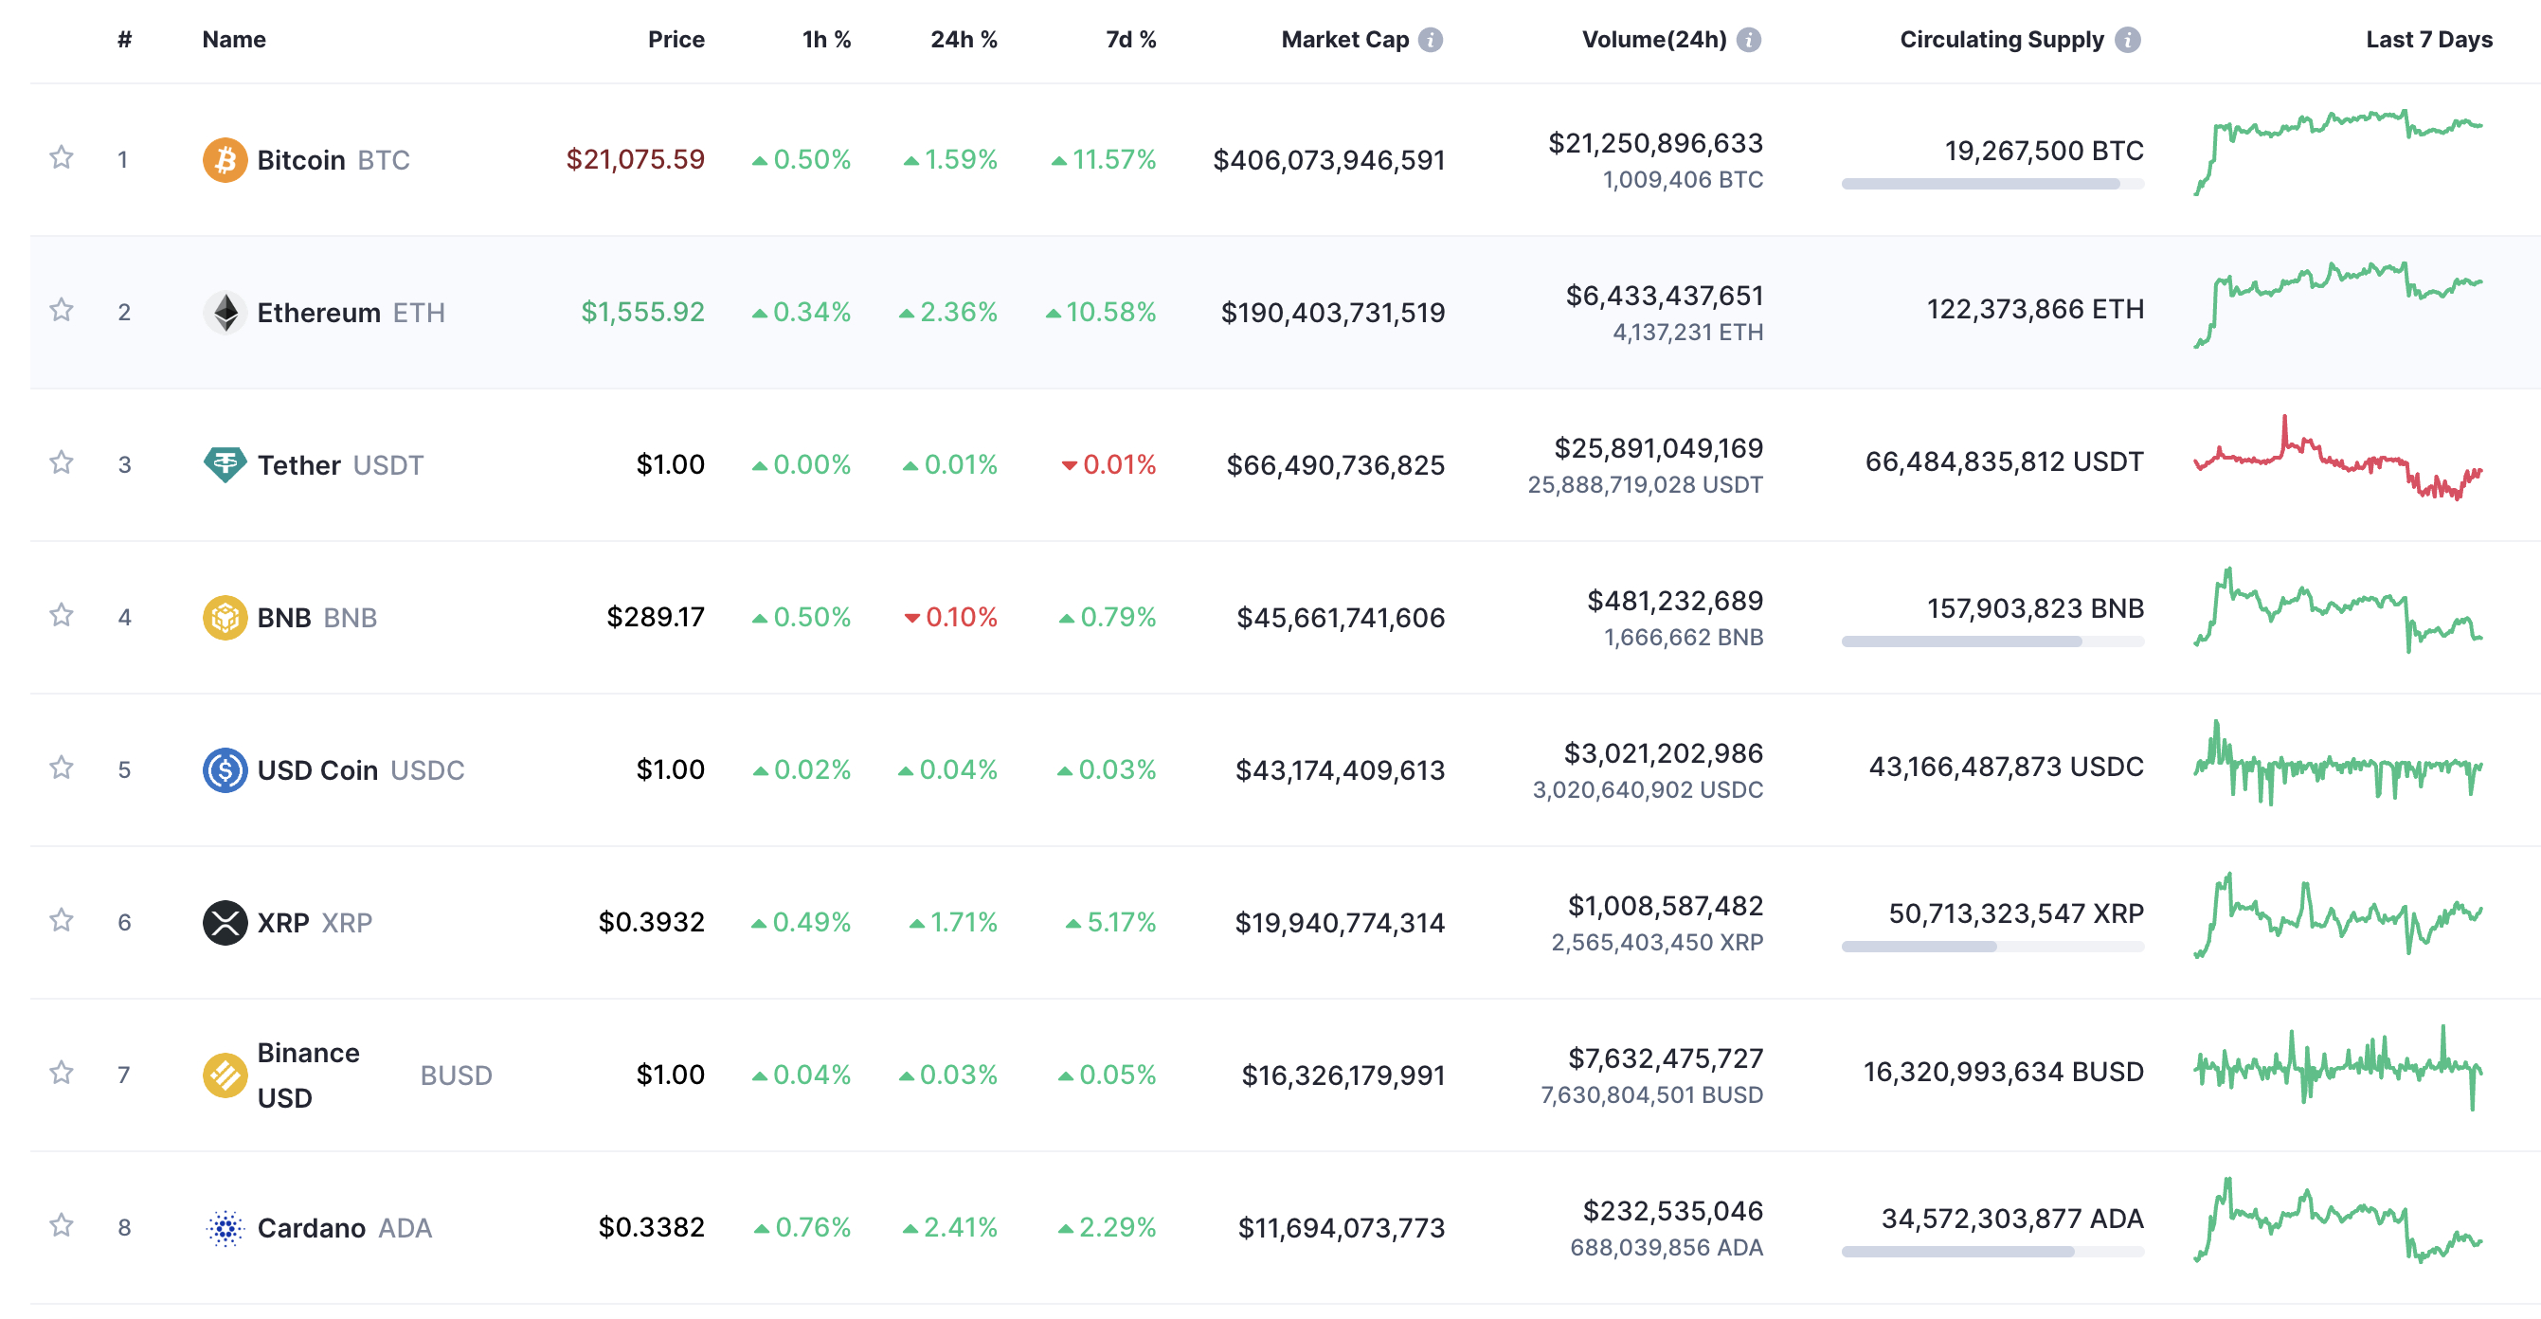Sort by rank number column header
This screenshot has width=2541, height=1319.
[x=124, y=40]
